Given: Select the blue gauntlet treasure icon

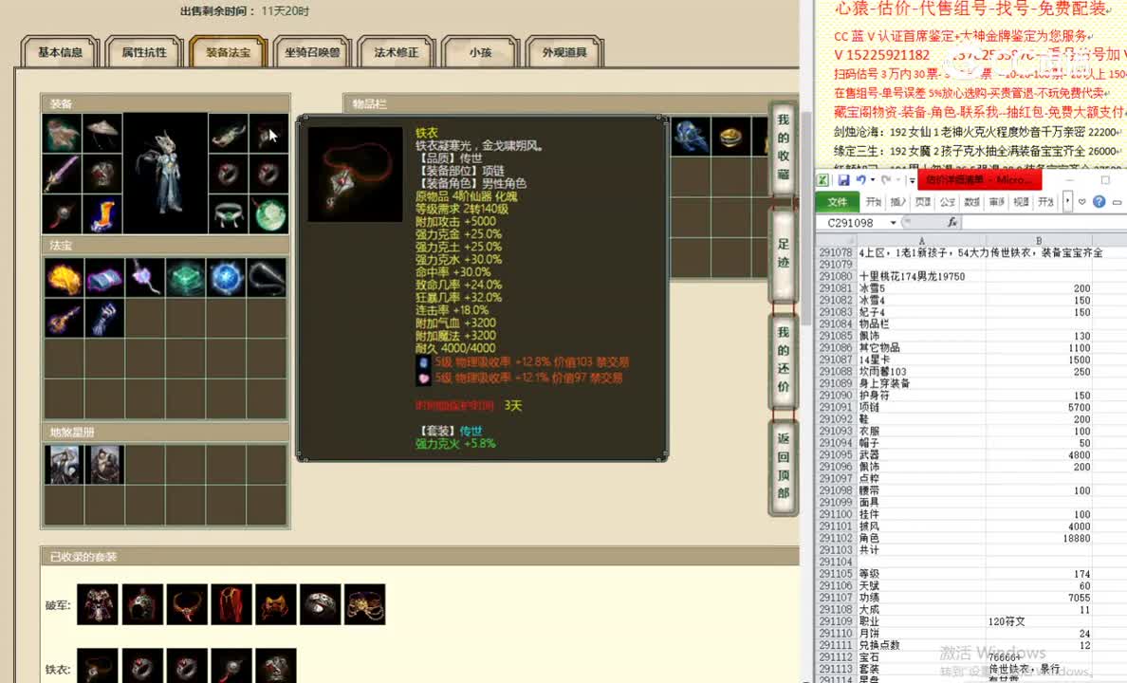Looking at the screenshot, I should click(104, 318).
